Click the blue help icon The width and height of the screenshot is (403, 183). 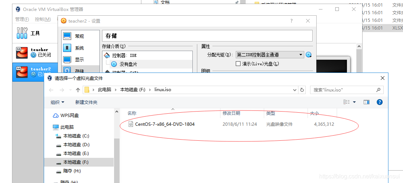coord(380,102)
